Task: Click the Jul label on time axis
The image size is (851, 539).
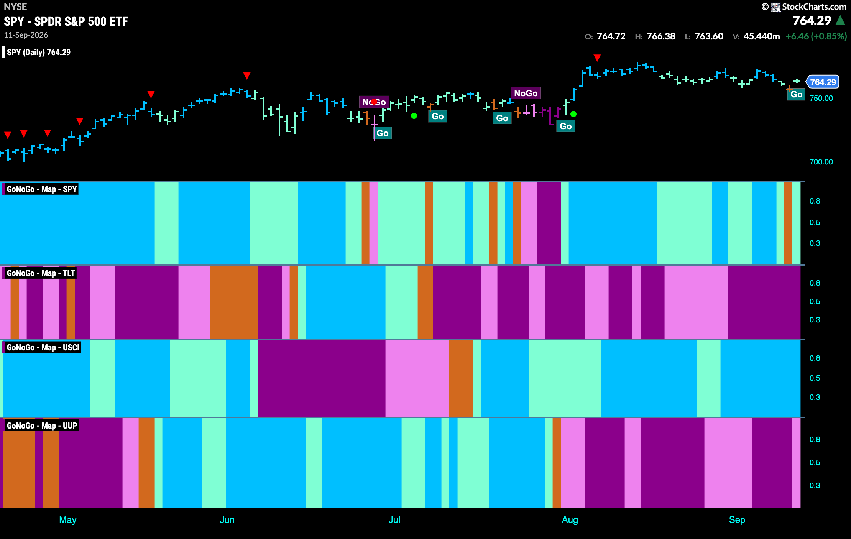Action: click(x=394, y=520)
